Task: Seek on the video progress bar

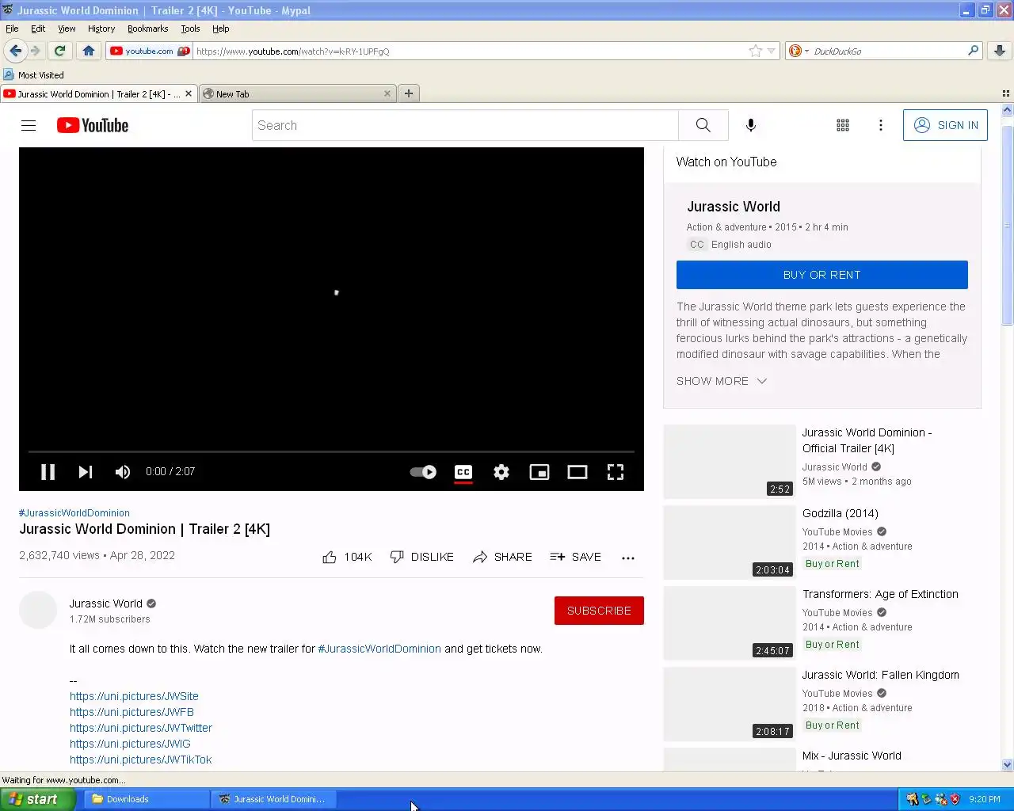Action: (331, 451)
